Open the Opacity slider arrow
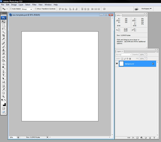This screenshot has width=161, height=142. tap(146, 55)
